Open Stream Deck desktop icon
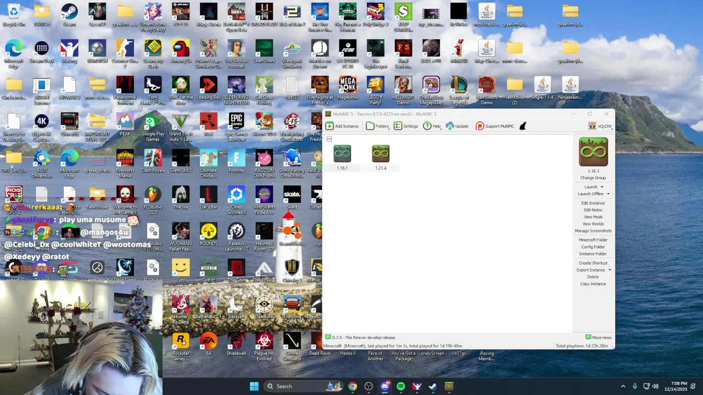703x395 pixels. [42, 52]
